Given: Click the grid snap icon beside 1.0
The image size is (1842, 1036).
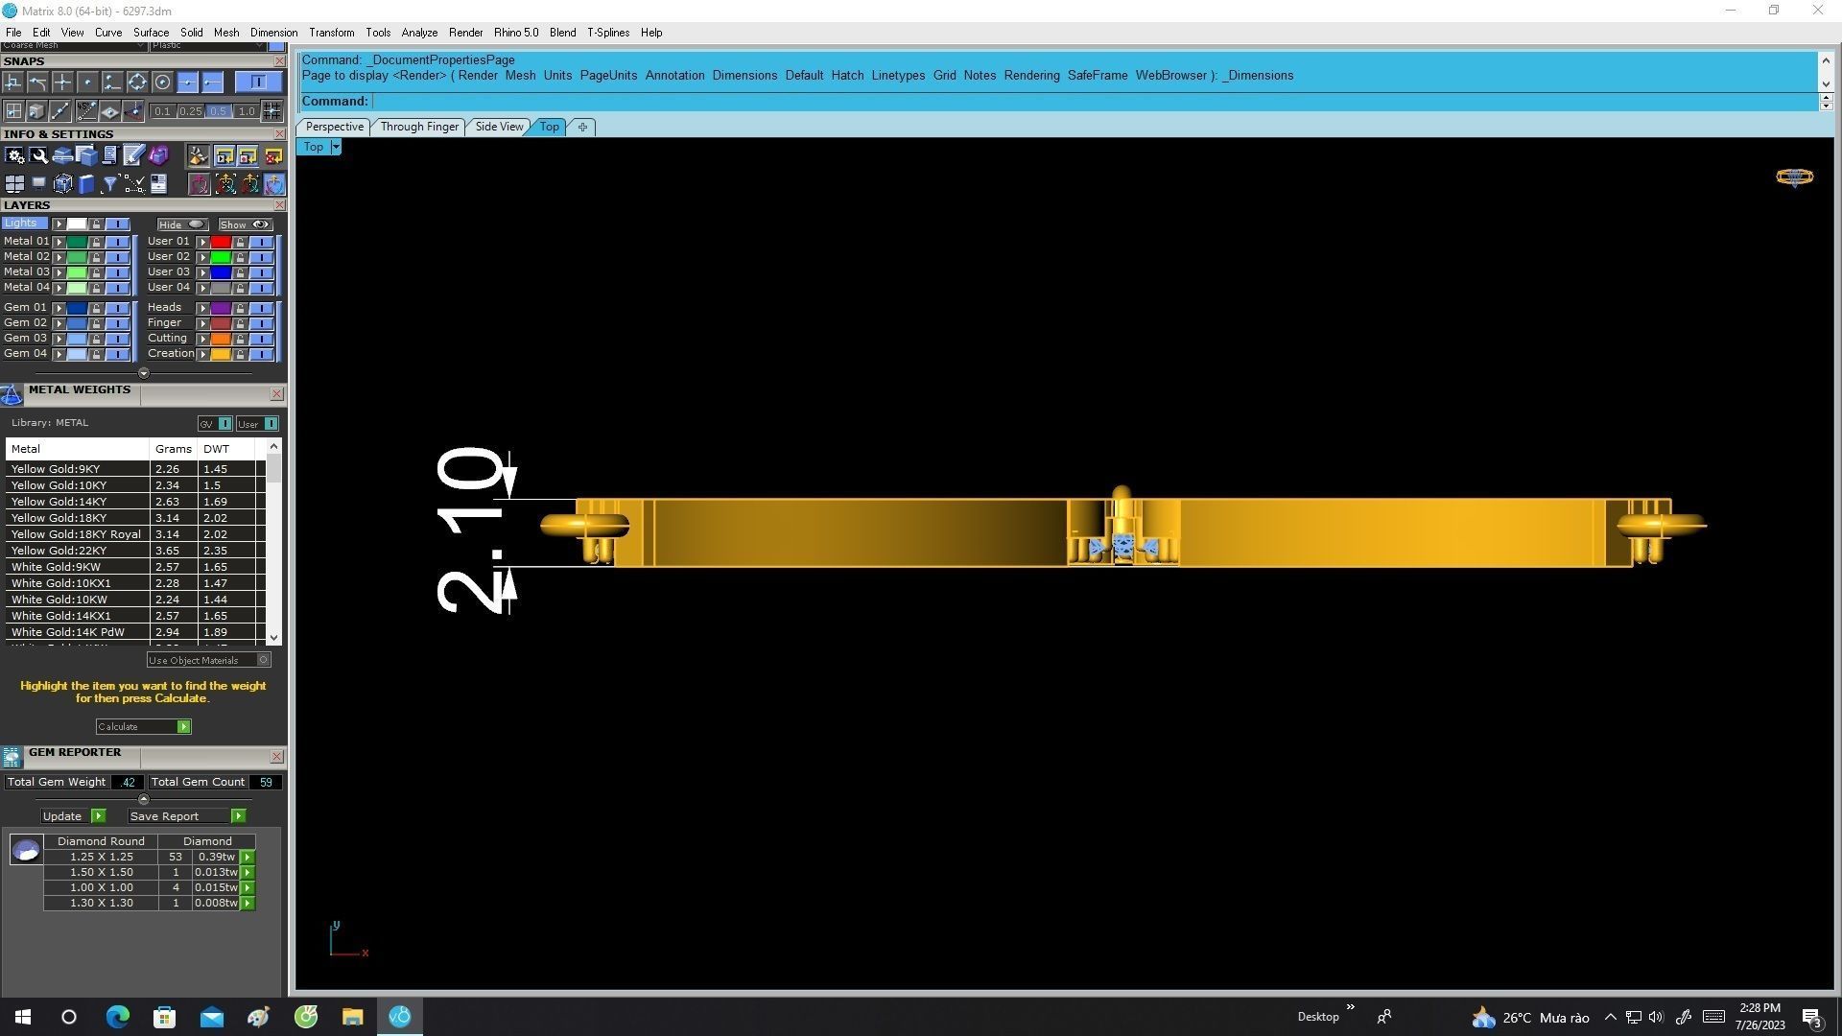Looking at the screenshot, I should point(272,111).
